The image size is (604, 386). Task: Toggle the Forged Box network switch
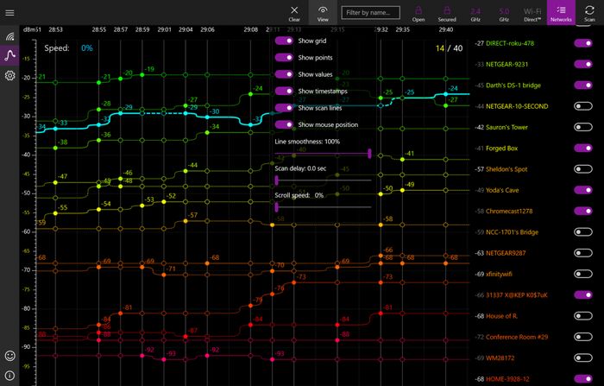(584, 148)
